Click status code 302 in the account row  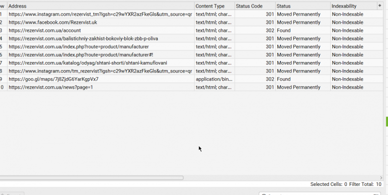tap(255, 31)
